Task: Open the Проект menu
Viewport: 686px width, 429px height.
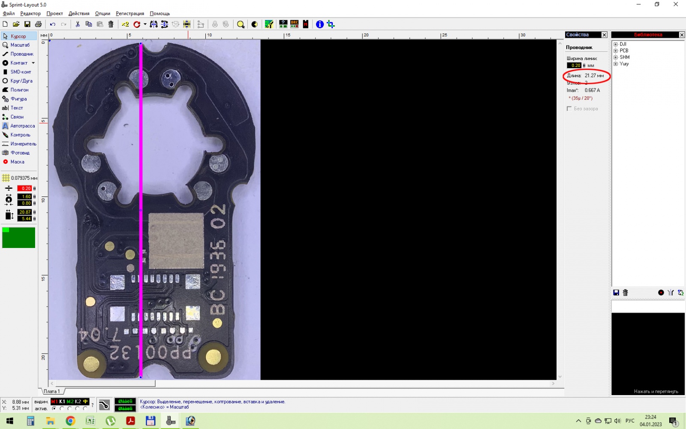Action: 55,13
